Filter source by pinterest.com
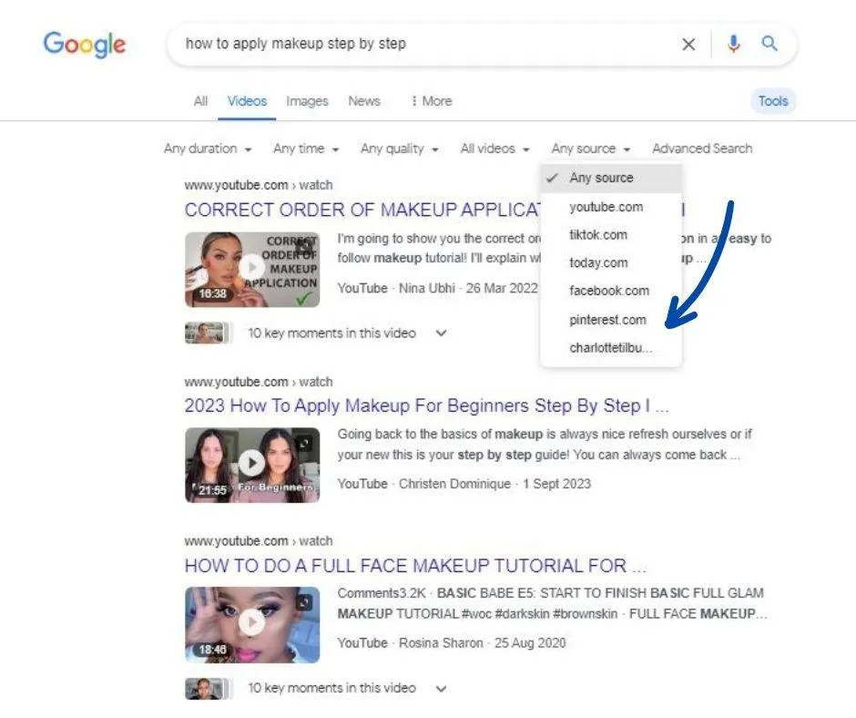 click(x=611, y=320)
